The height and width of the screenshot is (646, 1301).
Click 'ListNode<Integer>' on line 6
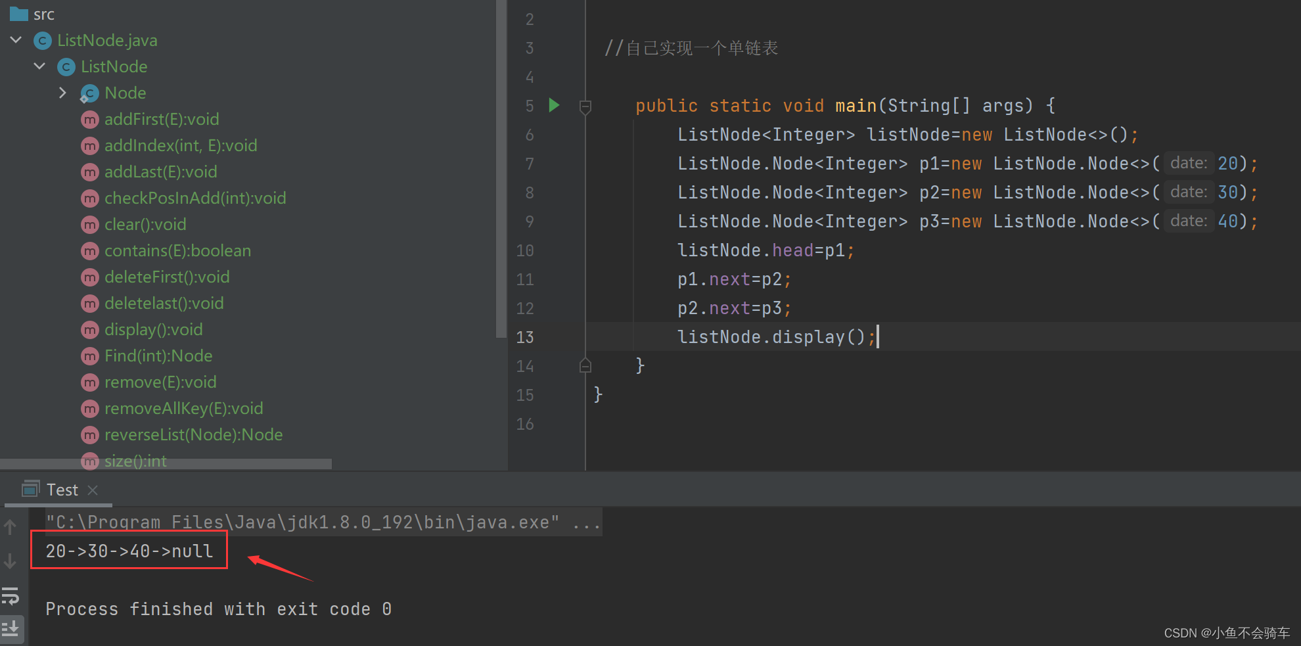(766, 135)
